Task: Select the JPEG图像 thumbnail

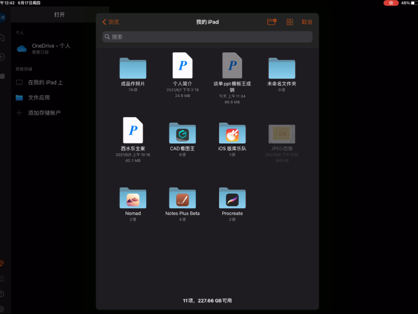Action: (282, 134)
